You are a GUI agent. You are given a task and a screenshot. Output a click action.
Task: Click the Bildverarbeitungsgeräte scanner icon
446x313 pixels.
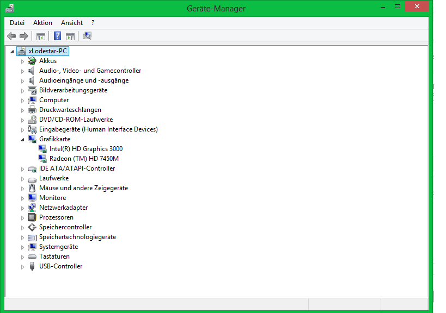pos(32,90)
